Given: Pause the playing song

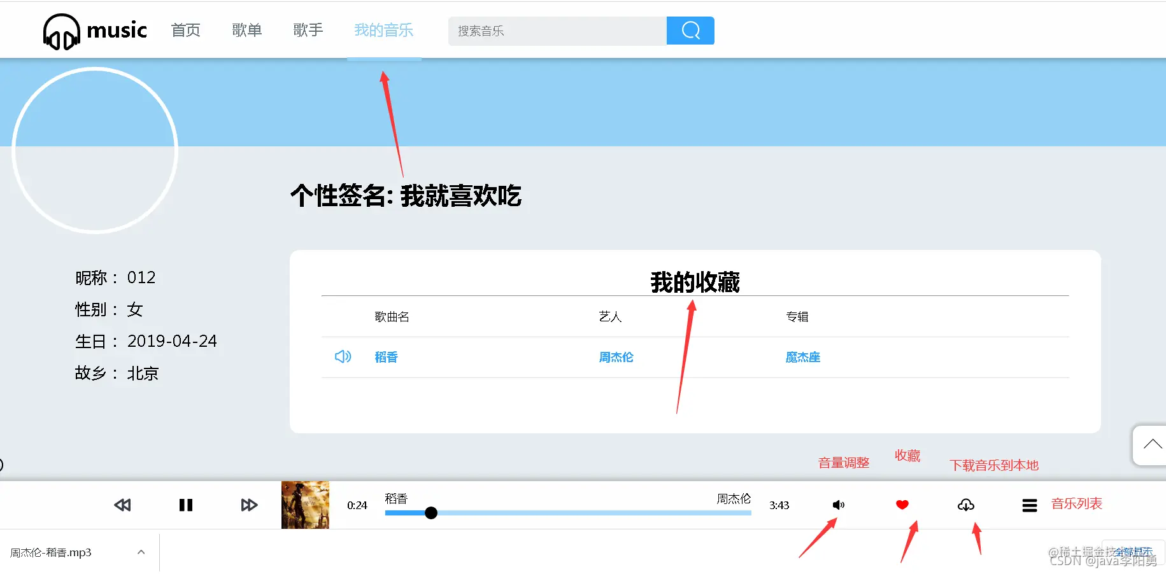Looking at the screenshot, I should 186,505.
